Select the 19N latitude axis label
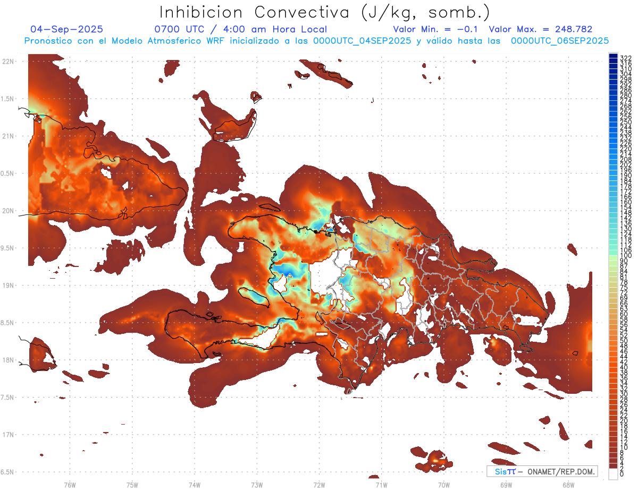 point(9,286)
